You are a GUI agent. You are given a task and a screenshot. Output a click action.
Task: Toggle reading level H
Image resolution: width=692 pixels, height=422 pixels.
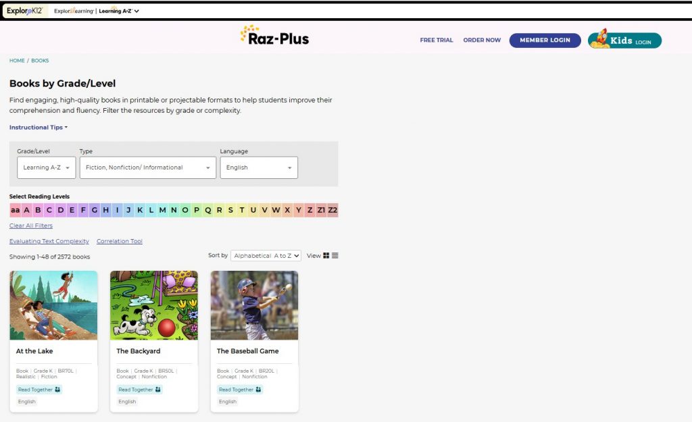pyautogui.click(x=106, y=211)
